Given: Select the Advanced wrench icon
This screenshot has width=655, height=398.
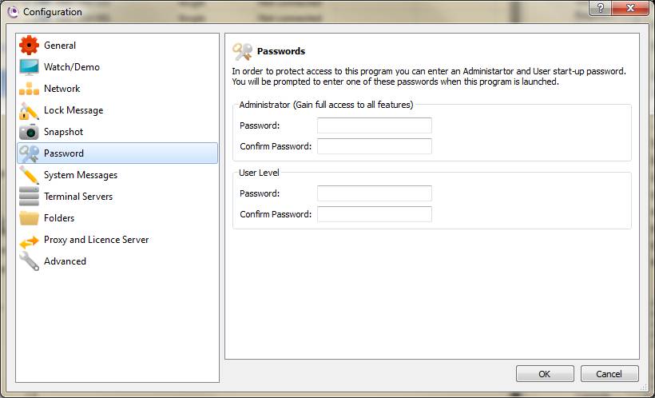Looking at the screenshot, I should 29,261.
